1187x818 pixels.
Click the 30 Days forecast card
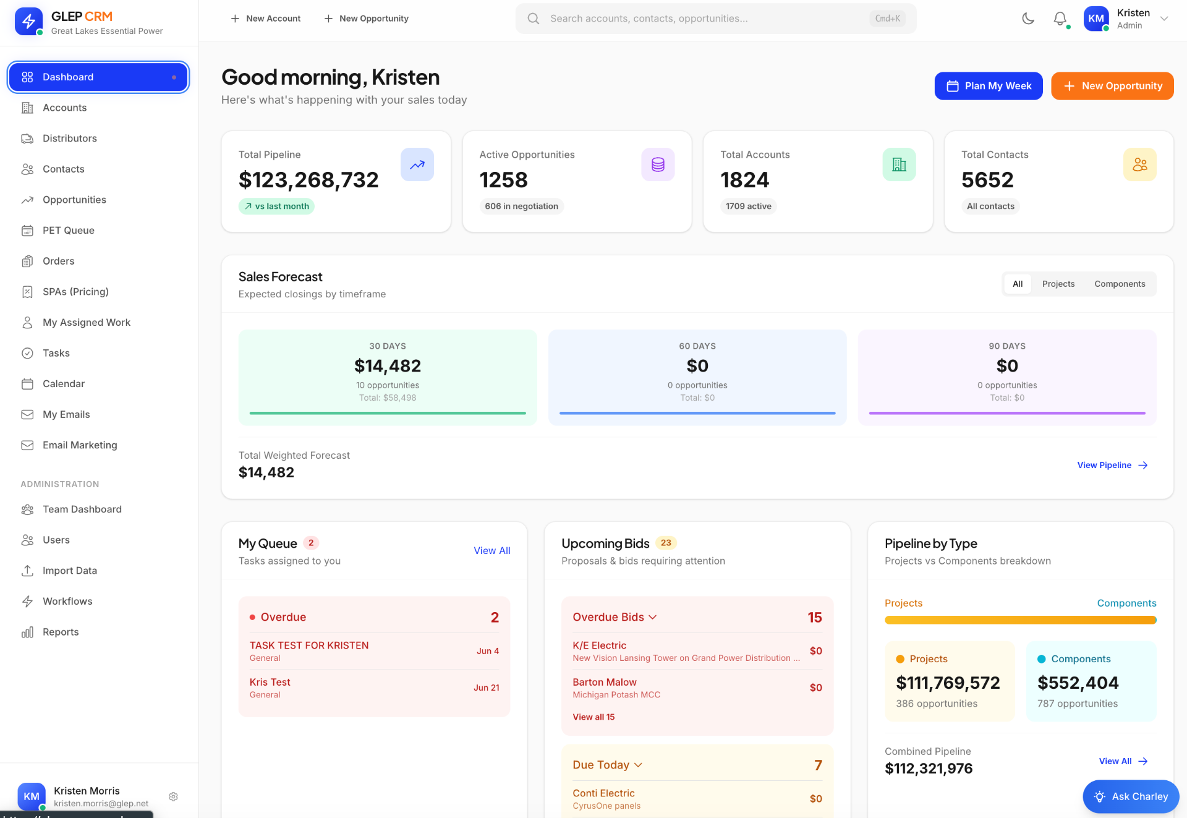click(x=388, y=377)
